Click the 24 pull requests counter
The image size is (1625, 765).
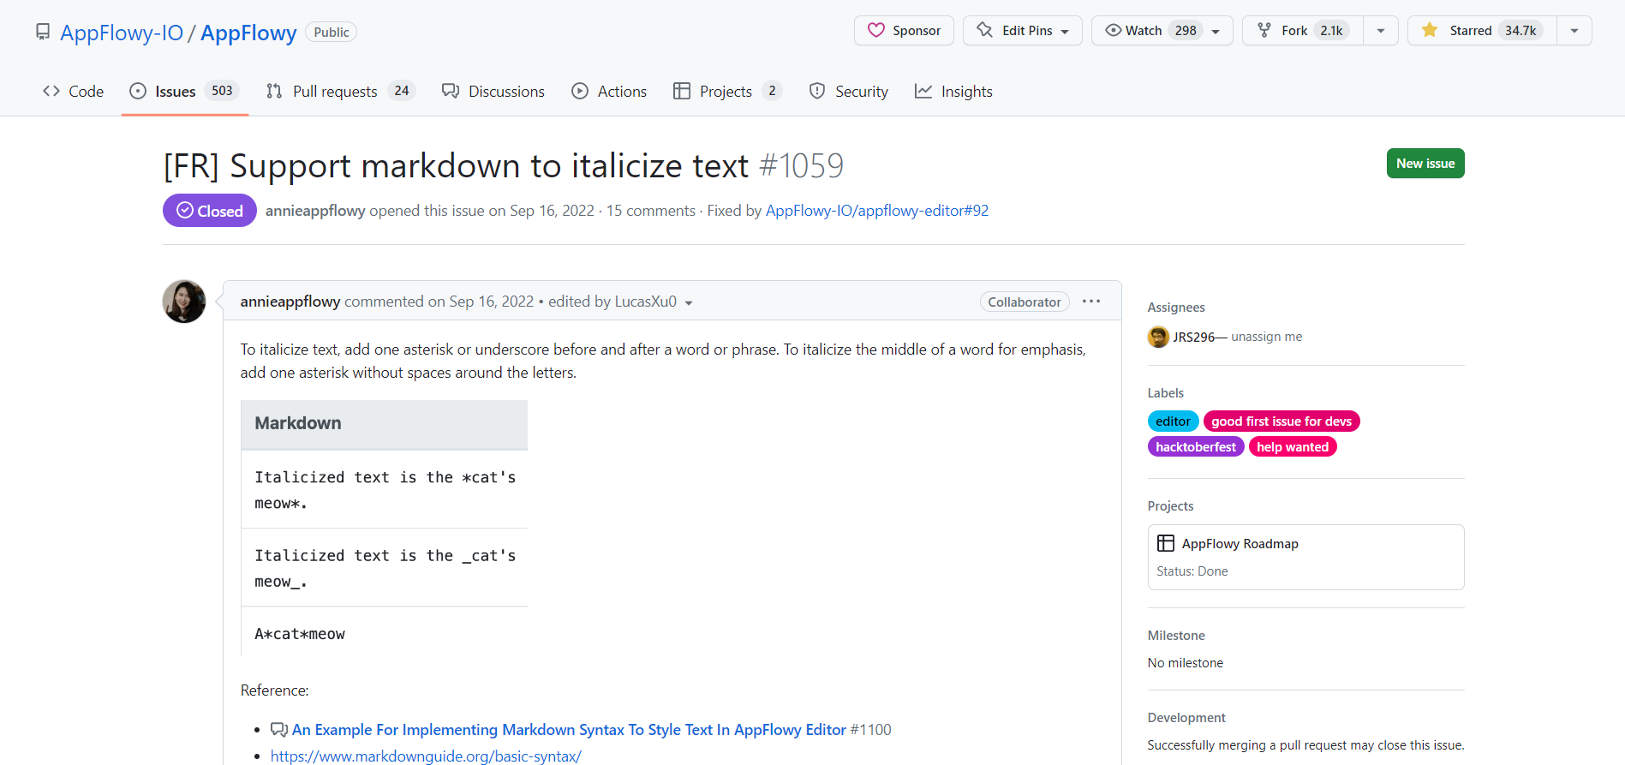pos(401,91)
